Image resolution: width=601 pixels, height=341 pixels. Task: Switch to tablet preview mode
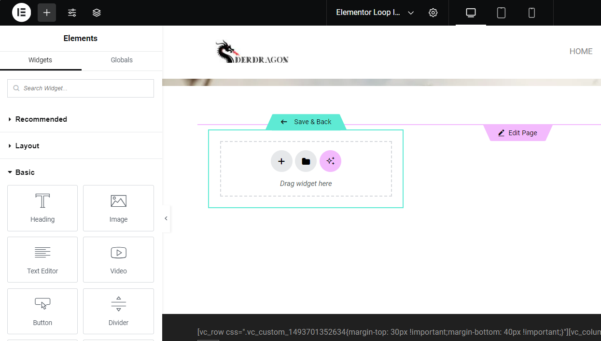click(501, 13)
